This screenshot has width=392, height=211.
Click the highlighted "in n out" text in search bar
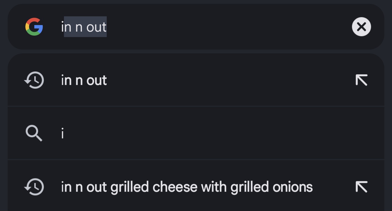84,27
